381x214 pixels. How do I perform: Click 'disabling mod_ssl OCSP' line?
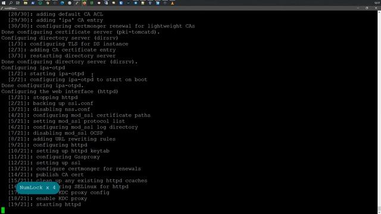(55, 133)
